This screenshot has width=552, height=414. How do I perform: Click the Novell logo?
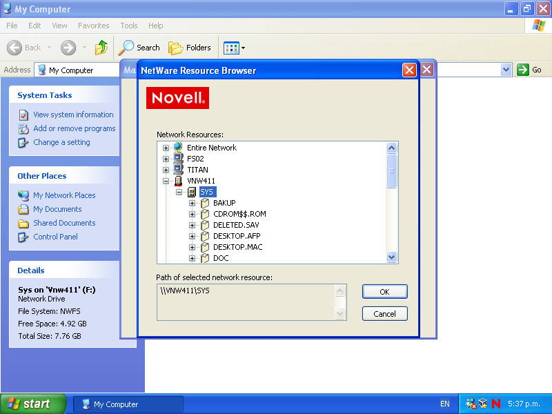(177, 98)
